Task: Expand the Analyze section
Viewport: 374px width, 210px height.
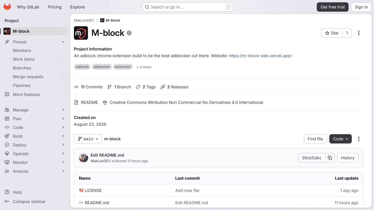Action: pos(63,171)
